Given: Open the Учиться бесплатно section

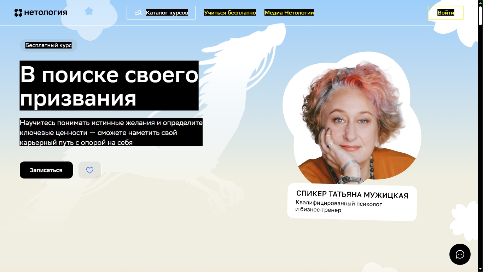Looking at the screenshot, I should click(x=230, y=12).
